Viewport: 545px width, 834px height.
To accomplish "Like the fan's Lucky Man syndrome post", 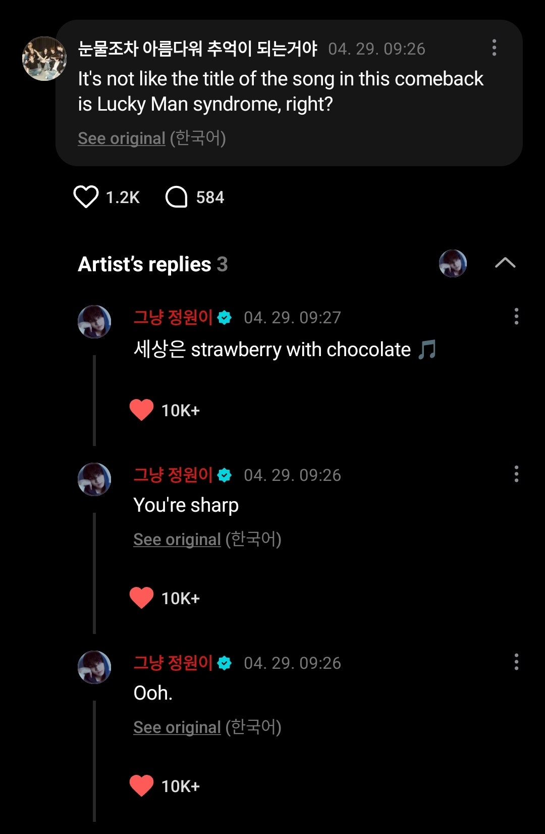I will point(86,197).
